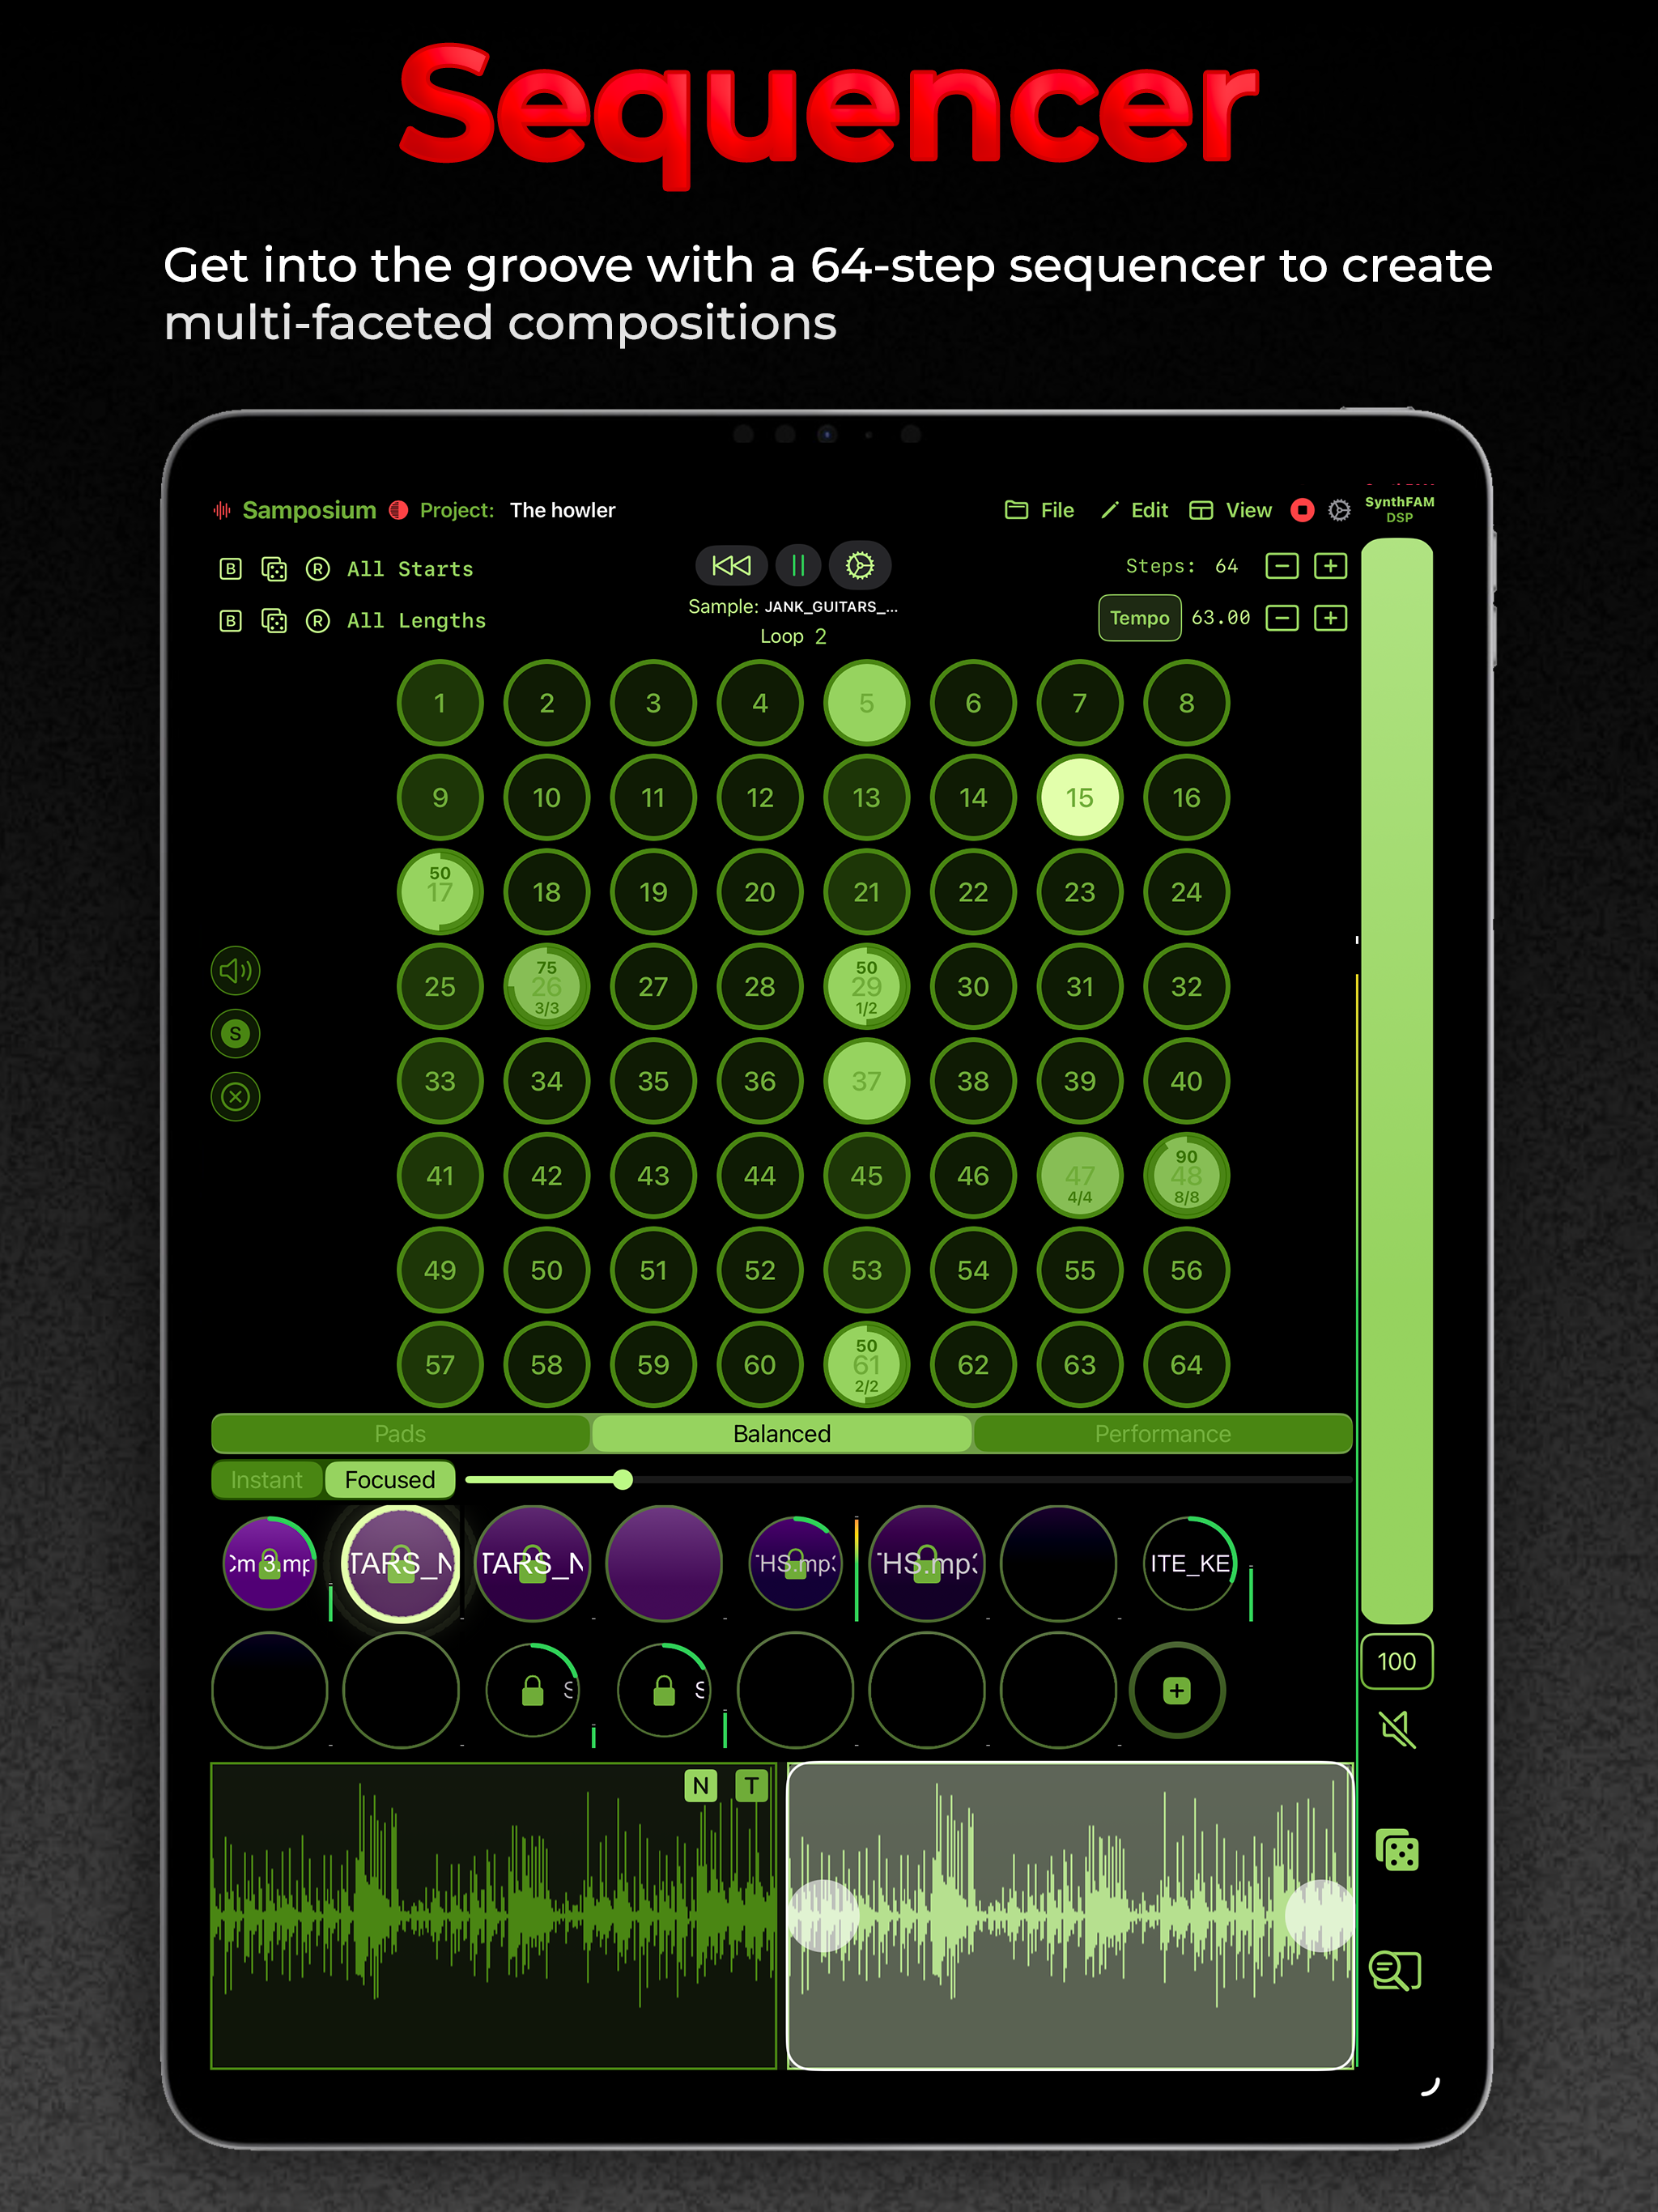Click the B icon beside All Lengths
The height and width of the screenshot is (2212, 1658).
point(231,621)
